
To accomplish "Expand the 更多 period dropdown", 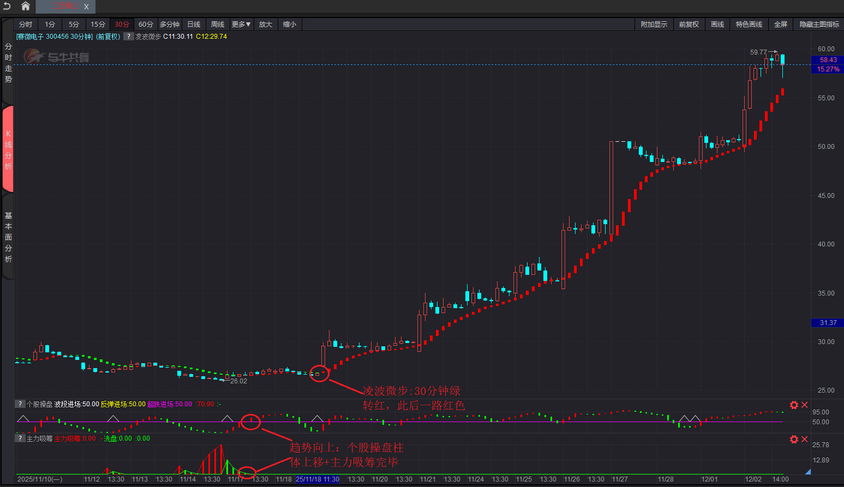I will point(241,25).
